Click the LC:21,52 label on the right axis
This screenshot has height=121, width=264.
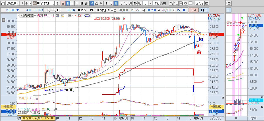pyautogui.click(x=214, y=15)
